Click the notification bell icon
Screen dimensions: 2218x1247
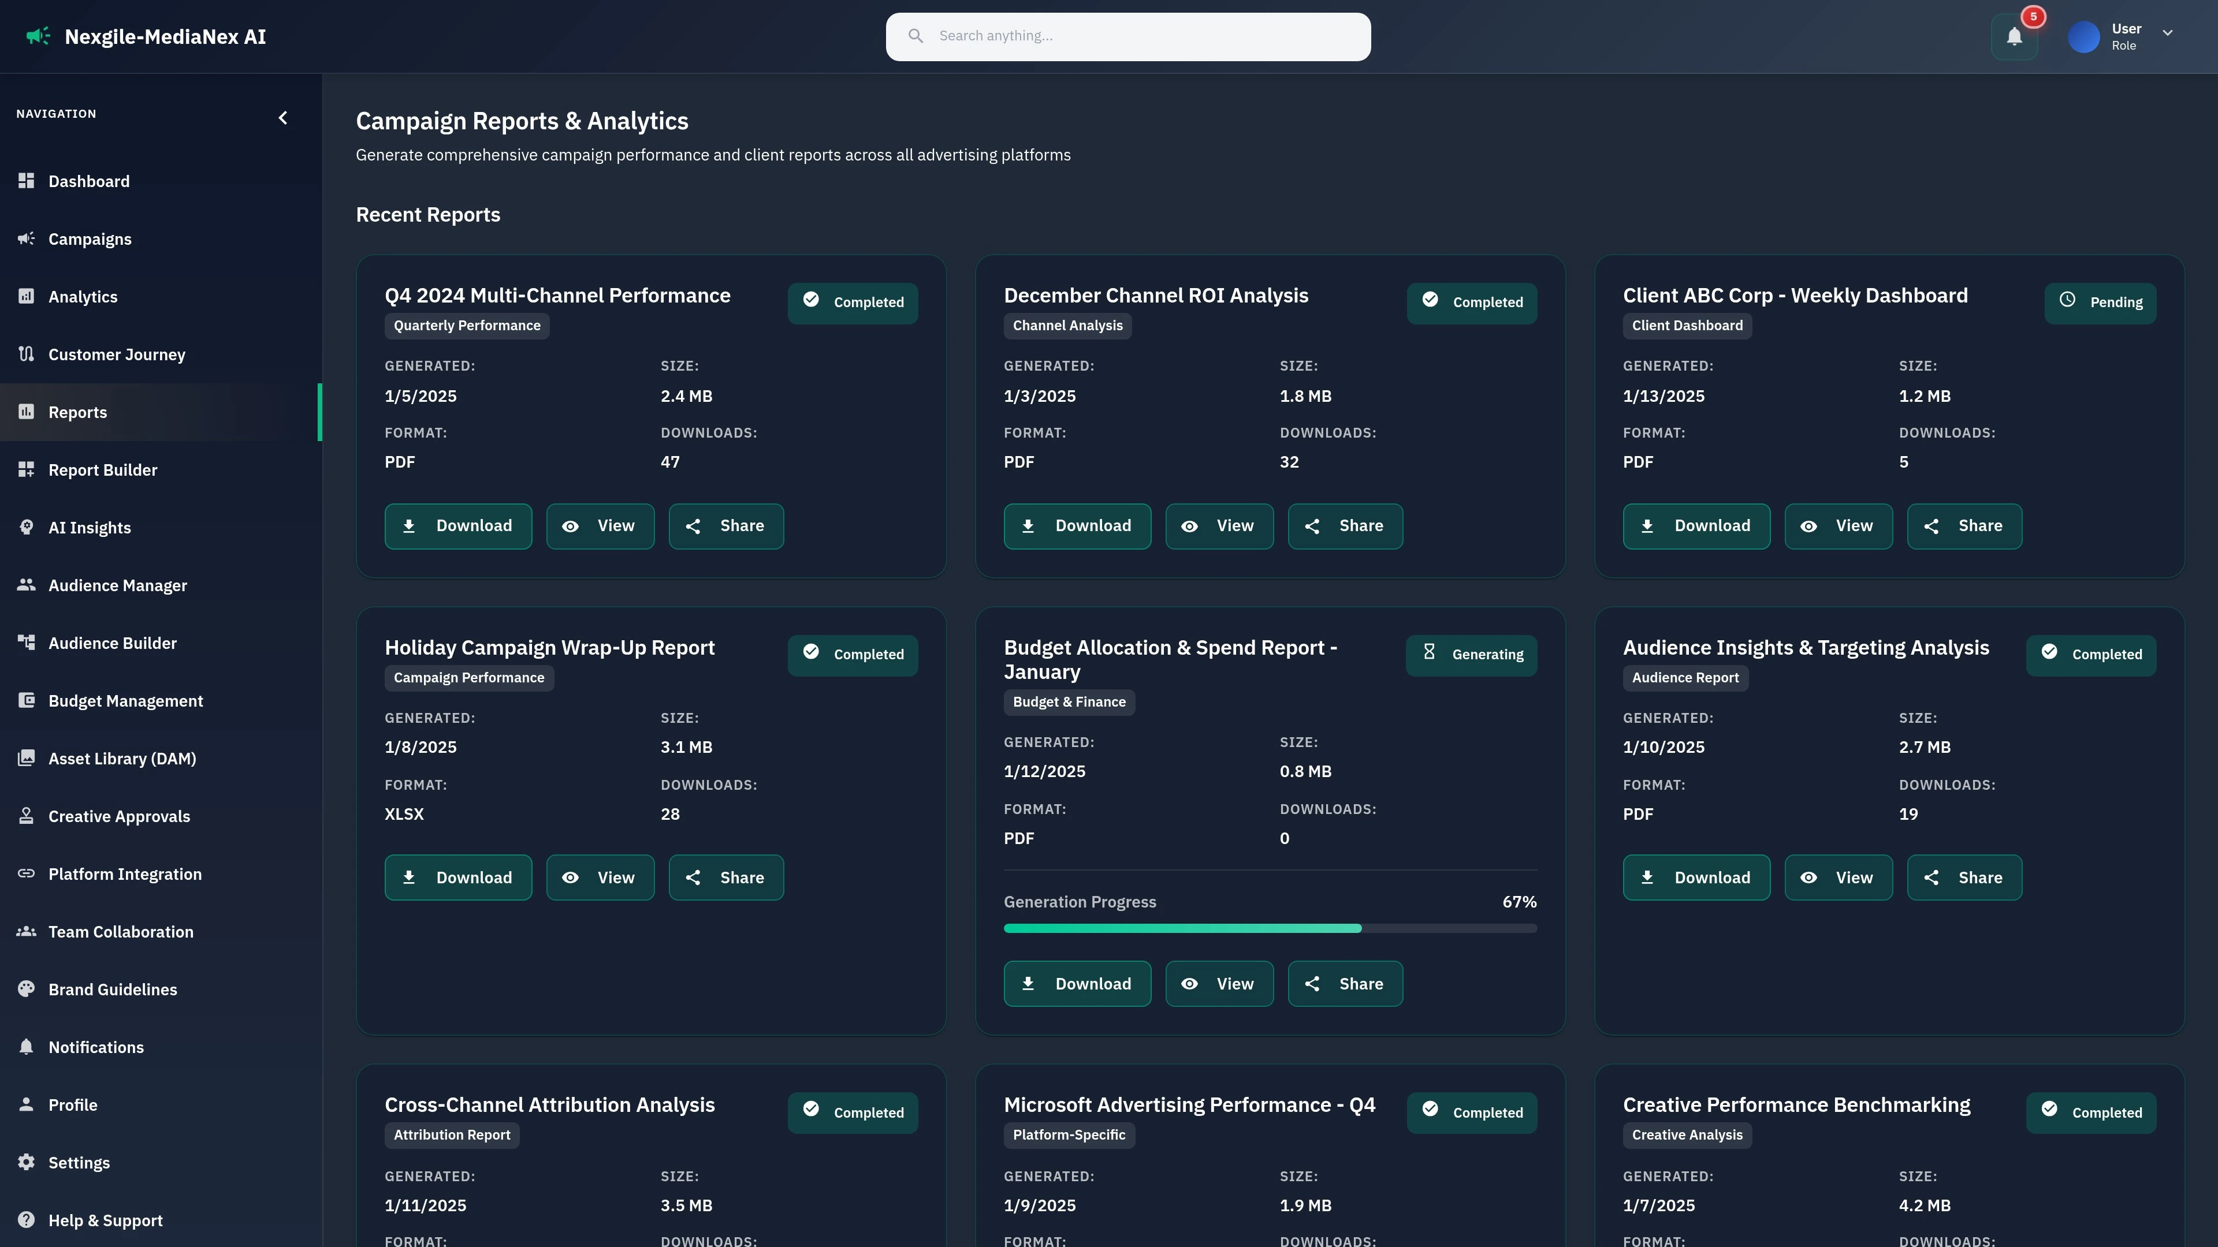2014,36
